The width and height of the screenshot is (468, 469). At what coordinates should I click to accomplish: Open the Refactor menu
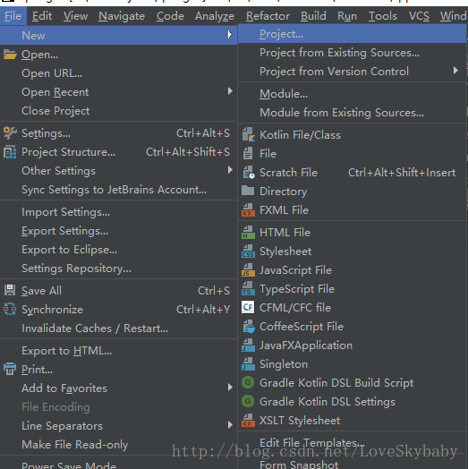268,16
